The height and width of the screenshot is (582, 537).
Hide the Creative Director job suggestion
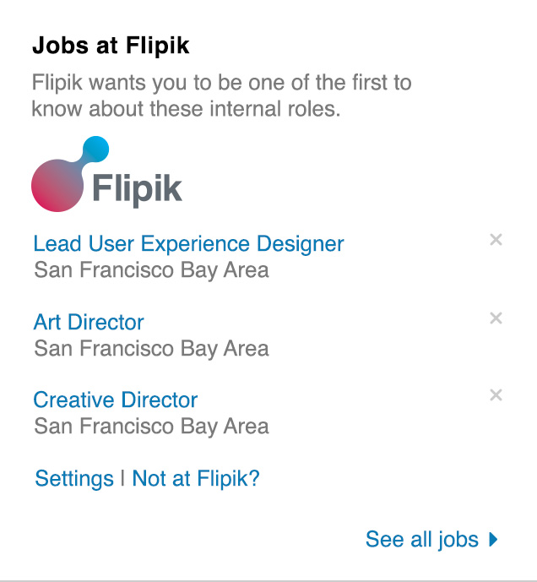point(496,394)
